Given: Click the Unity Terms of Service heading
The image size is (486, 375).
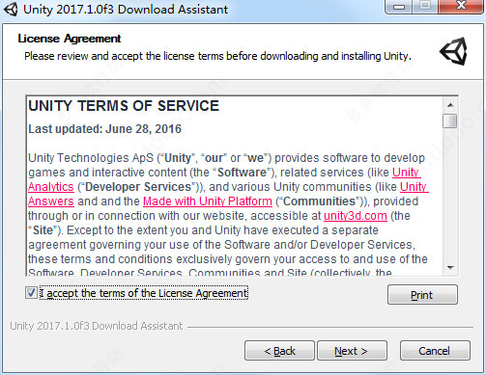Looking at the screenshot, I should (x=124, y=106).
